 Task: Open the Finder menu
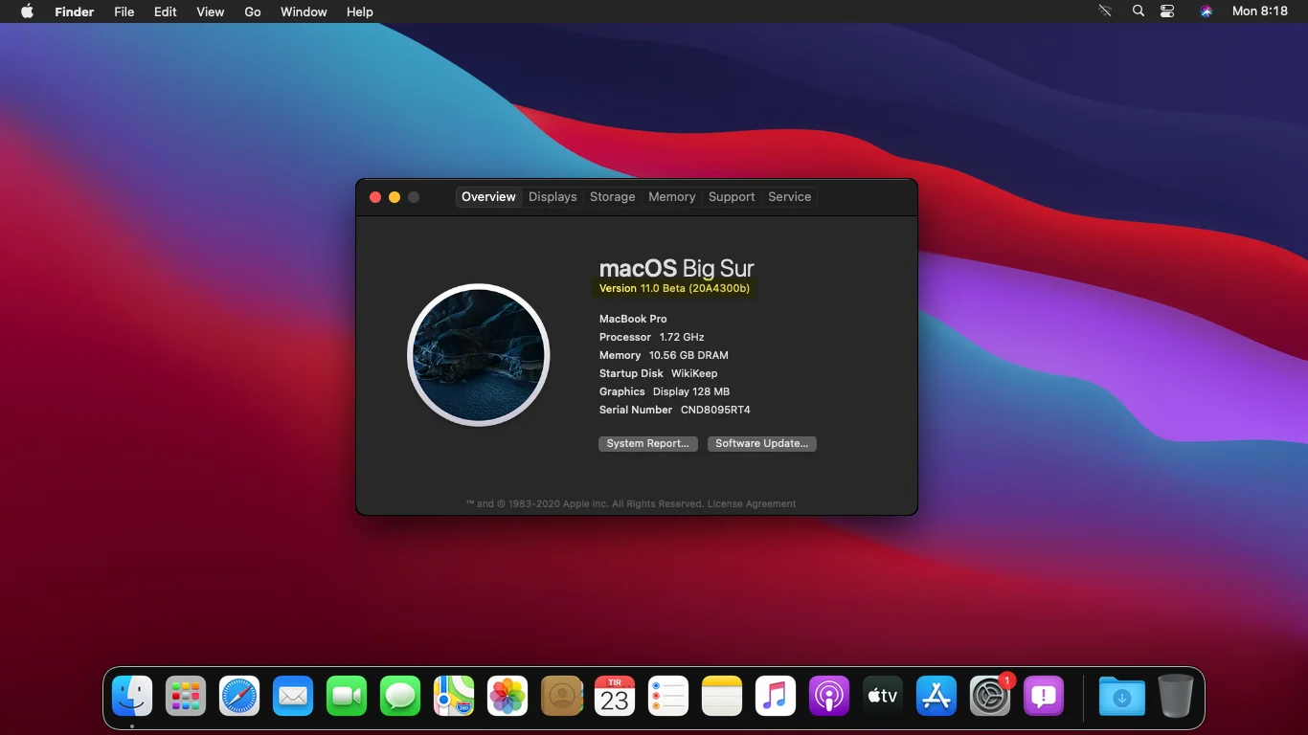74,11
